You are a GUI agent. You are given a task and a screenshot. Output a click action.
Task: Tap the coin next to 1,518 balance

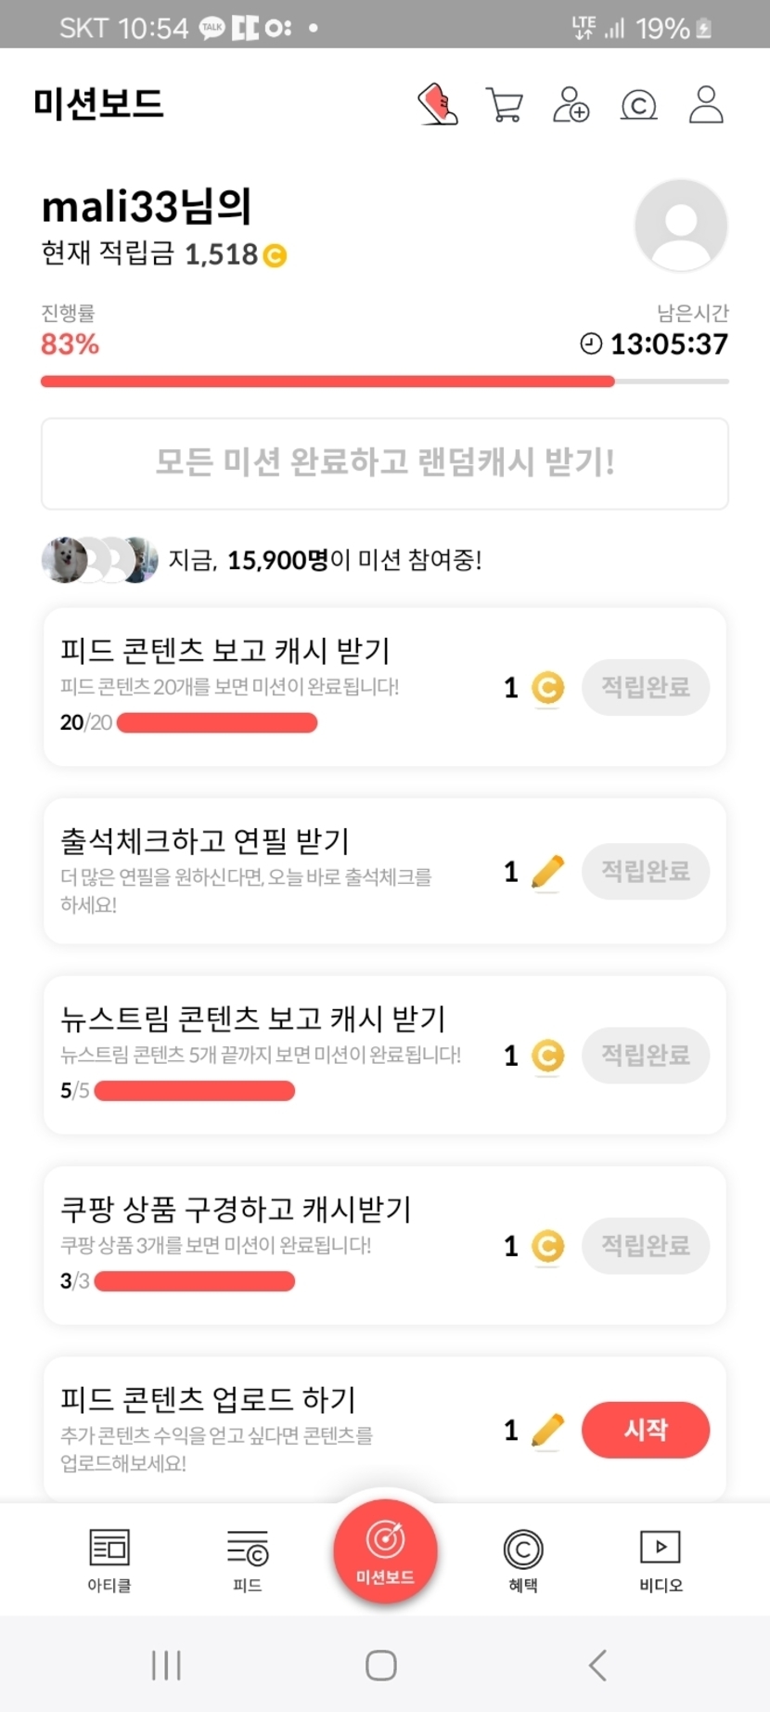click(x=275, y=255)
